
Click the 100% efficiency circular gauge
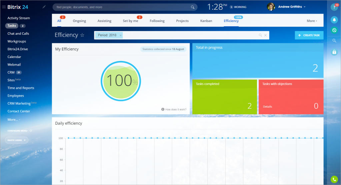pyautogui.click(x=121, y=81)
